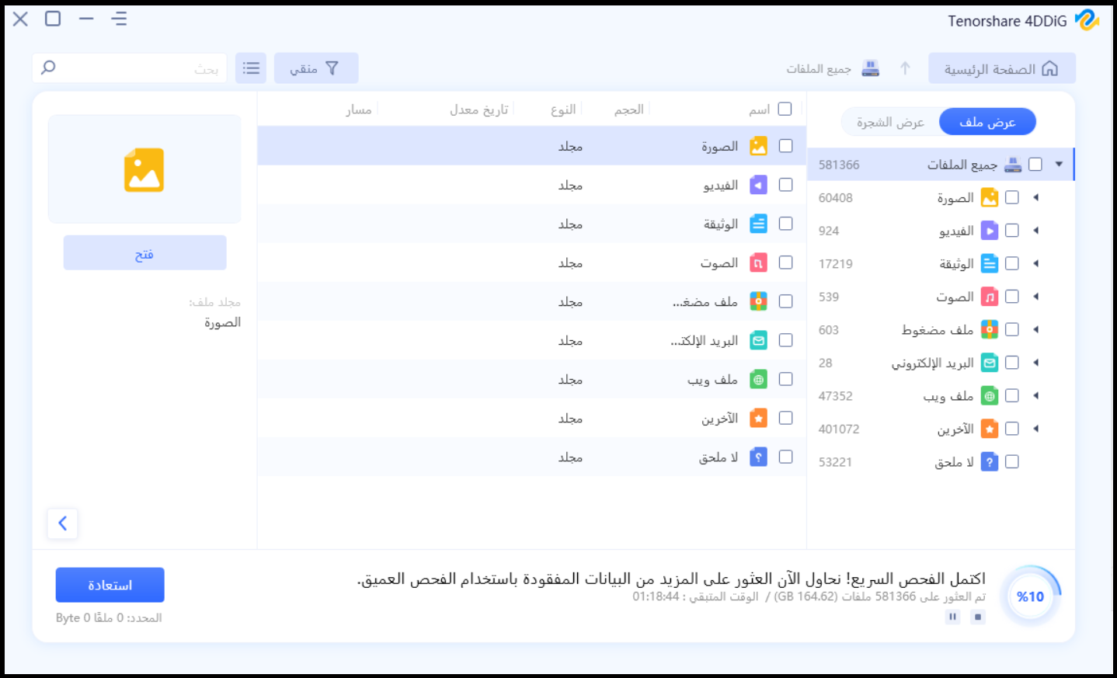This screenshot has height=678, width=1117.
Task: Sort by تاريخ معدل column header
Action: [x=479, y=110]
